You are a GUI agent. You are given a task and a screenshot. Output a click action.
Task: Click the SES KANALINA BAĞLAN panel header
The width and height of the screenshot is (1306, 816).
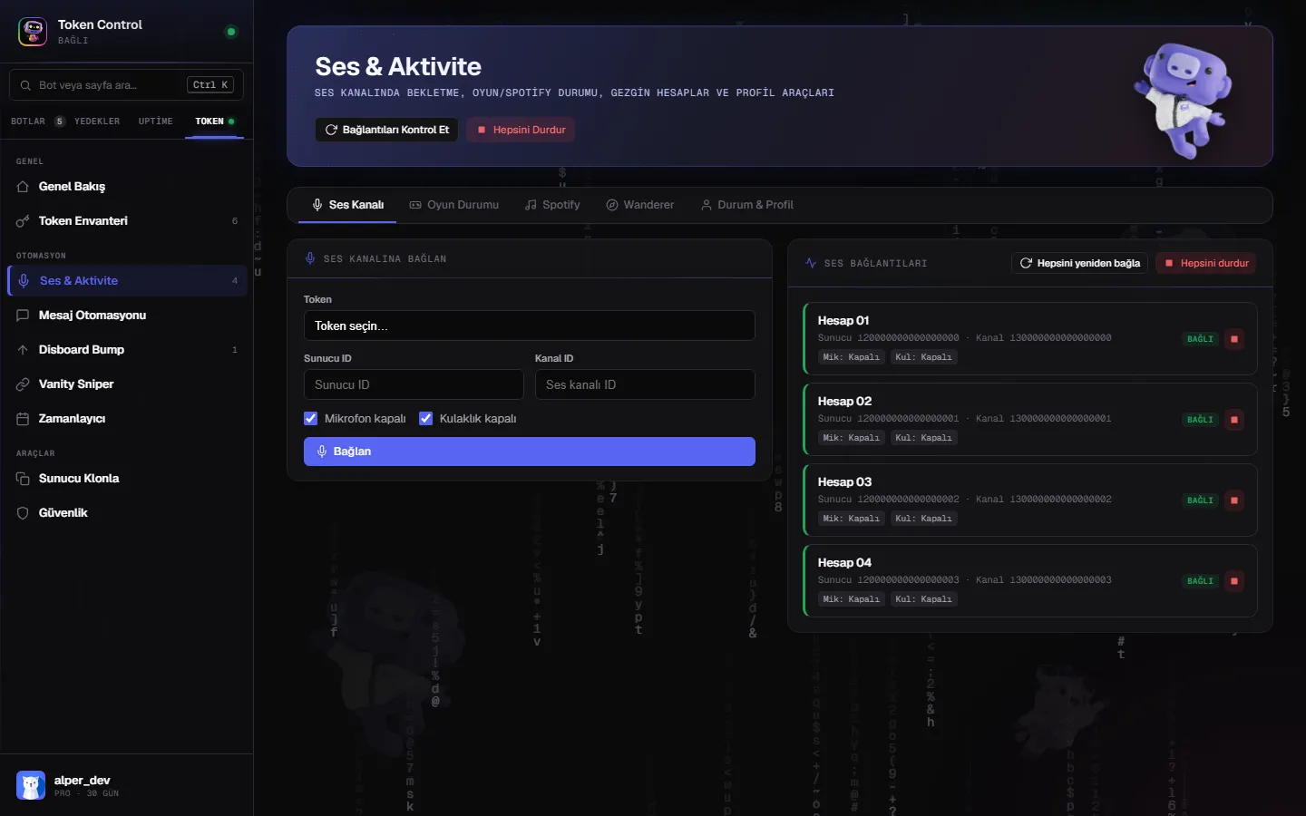coord(385,259)
